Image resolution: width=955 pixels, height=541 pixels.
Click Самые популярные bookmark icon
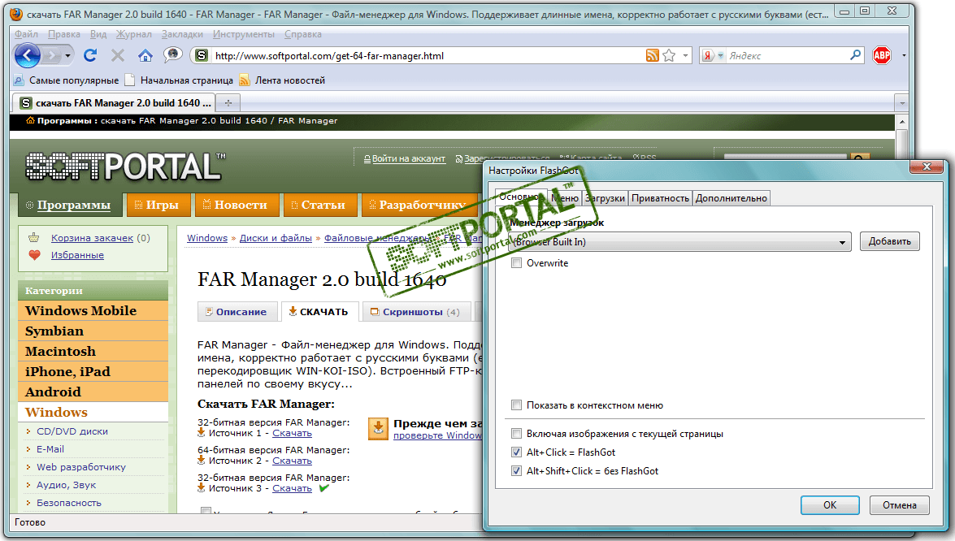pos(19,80)
